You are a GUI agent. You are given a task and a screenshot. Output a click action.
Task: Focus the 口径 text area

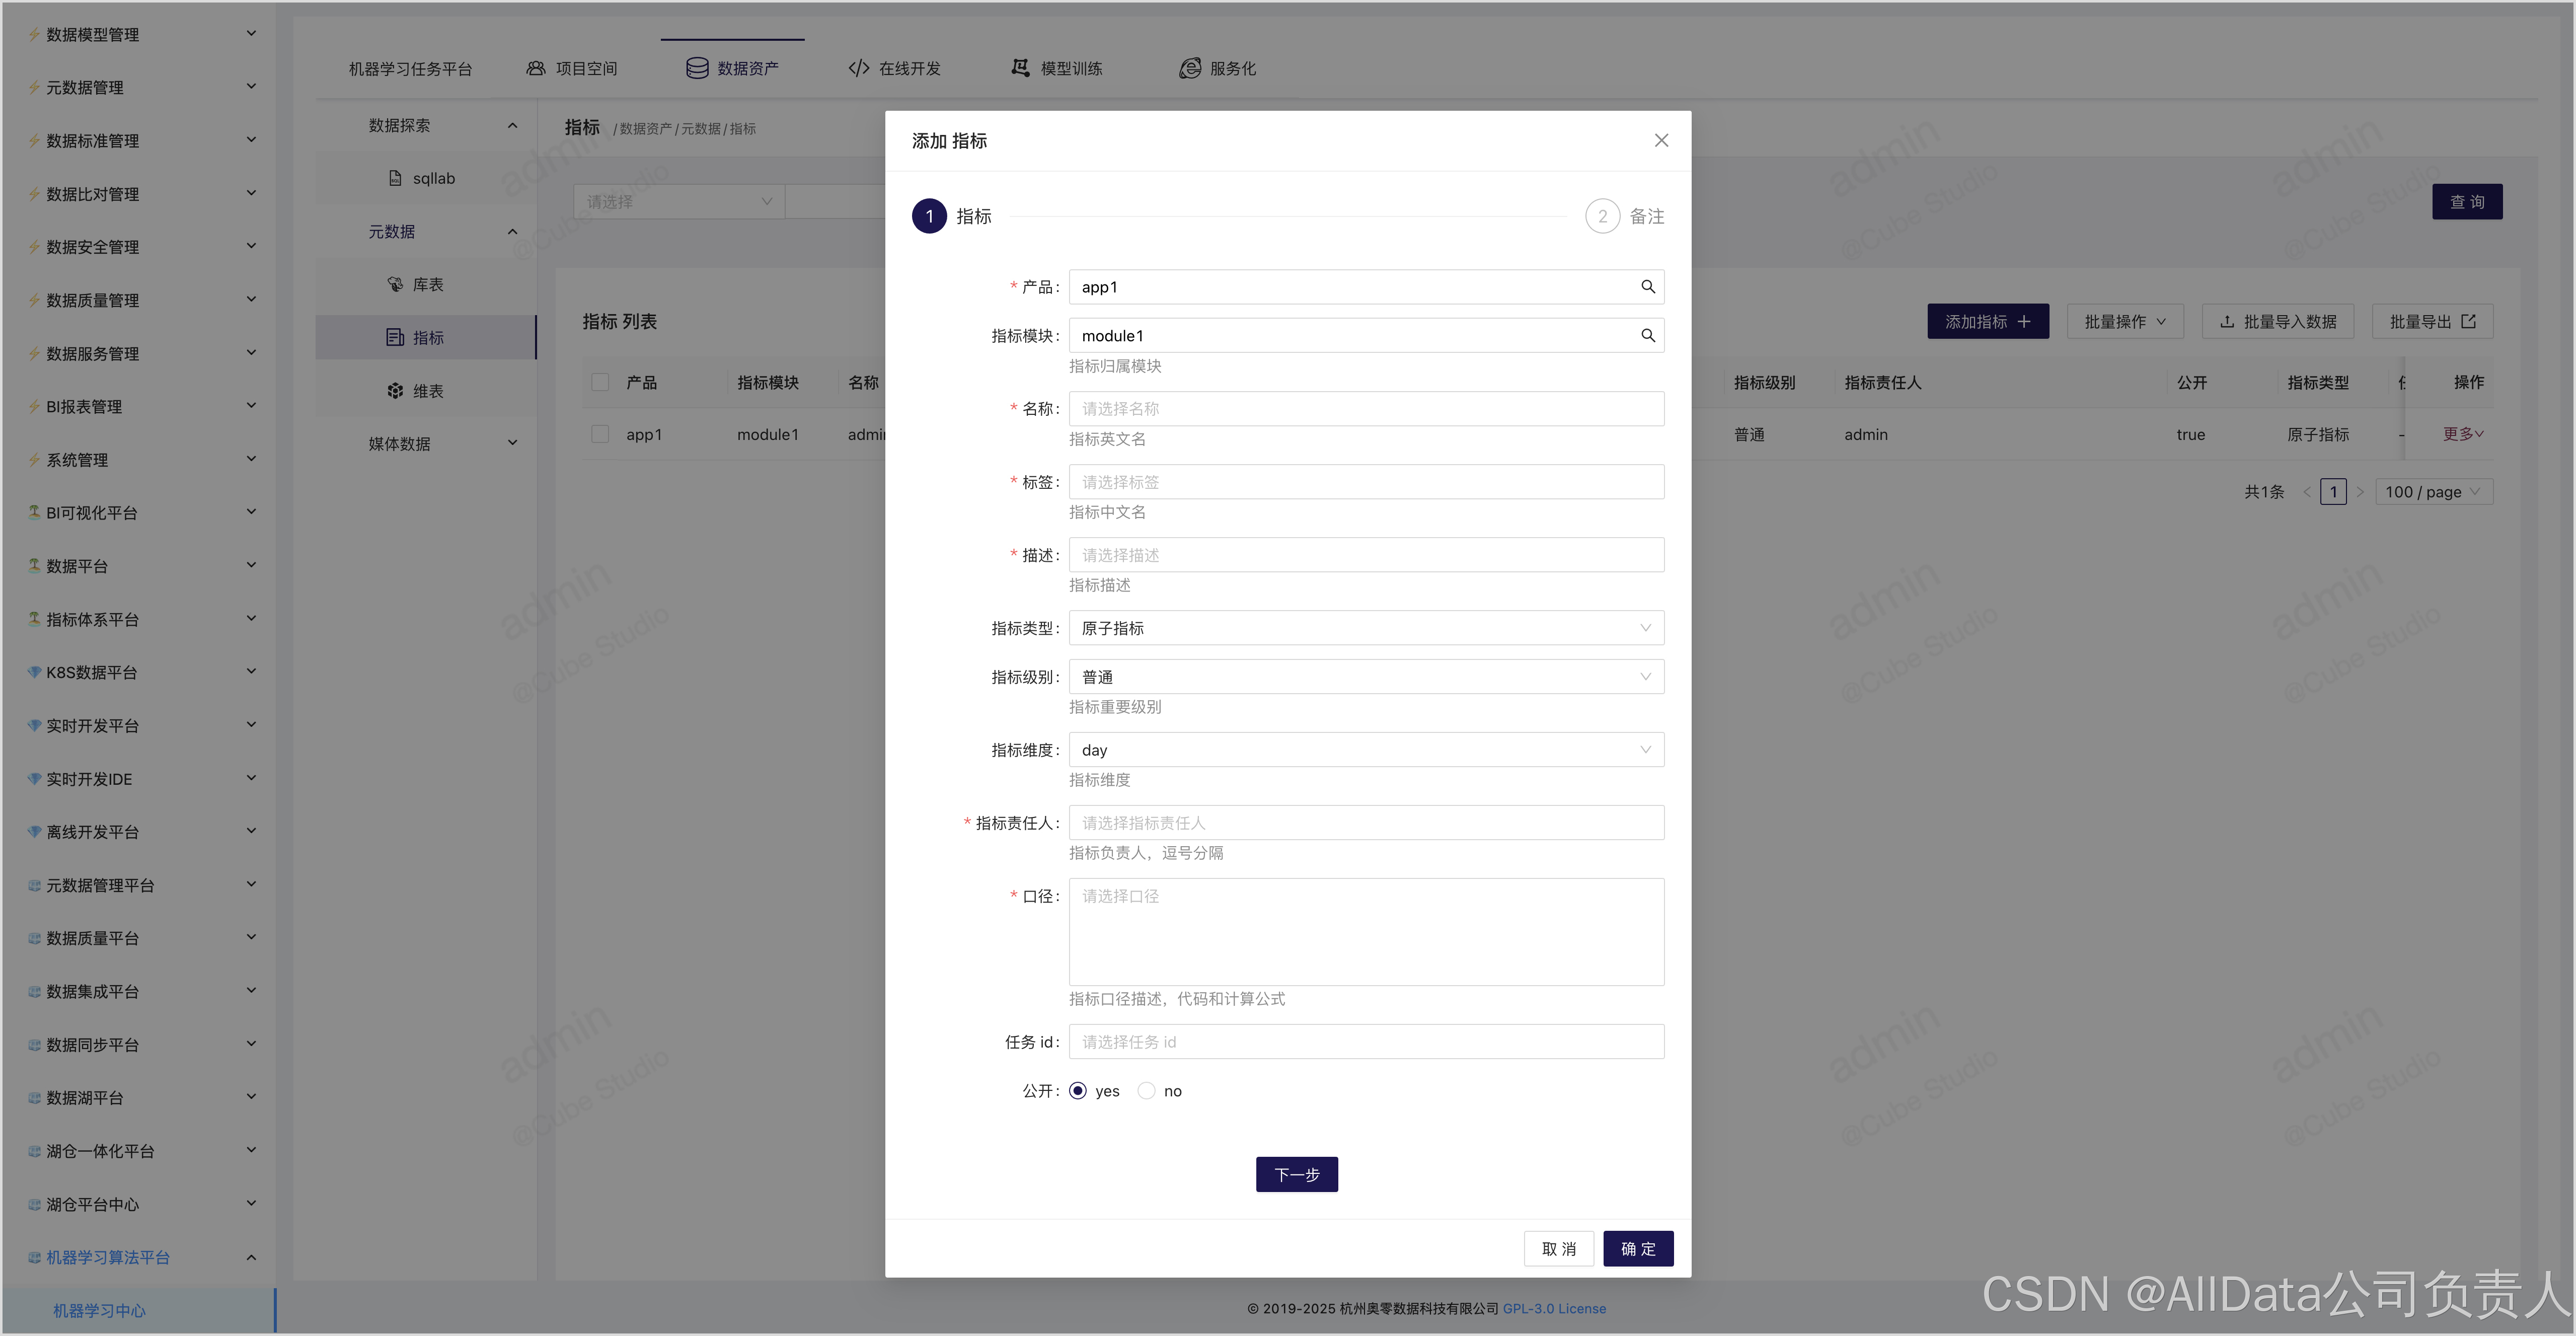tap(1366, 932)
